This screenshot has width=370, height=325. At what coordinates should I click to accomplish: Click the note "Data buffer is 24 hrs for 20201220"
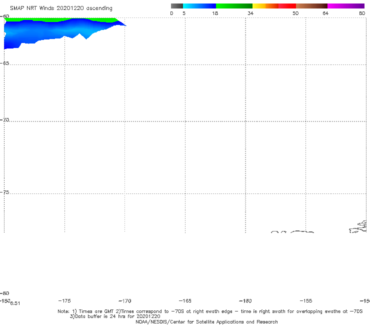117,316
